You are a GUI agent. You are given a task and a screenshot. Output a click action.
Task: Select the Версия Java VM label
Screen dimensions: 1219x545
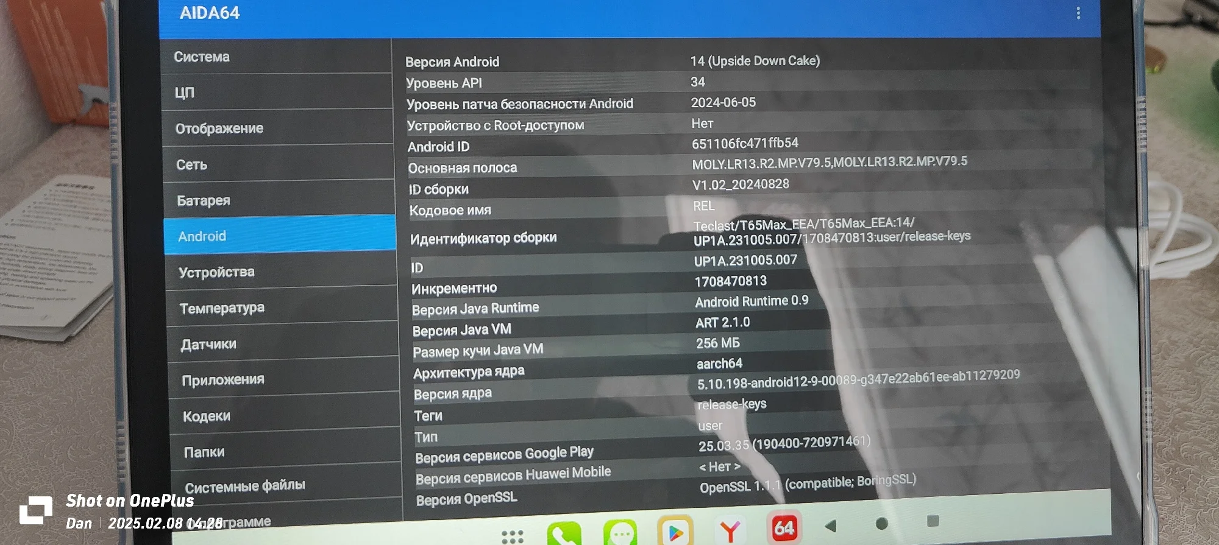tap(462, 330)
